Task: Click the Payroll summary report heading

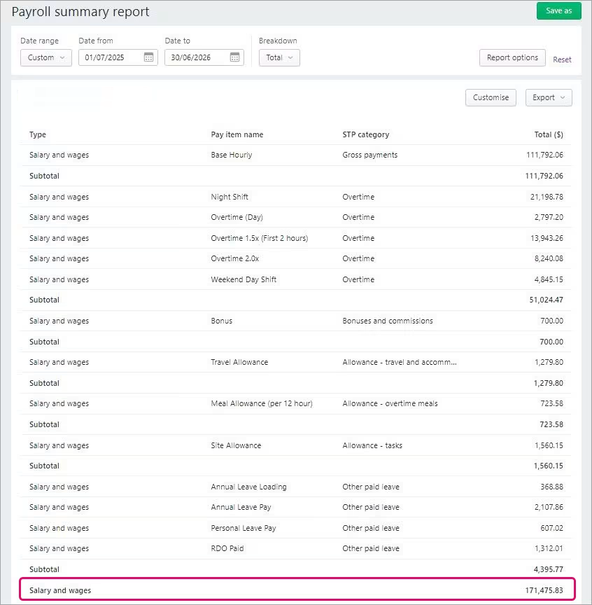Action: [80, 12]
